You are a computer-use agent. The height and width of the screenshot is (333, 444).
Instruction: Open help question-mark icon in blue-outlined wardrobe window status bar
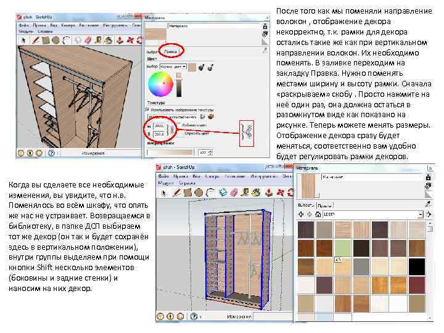pos(194,316)
